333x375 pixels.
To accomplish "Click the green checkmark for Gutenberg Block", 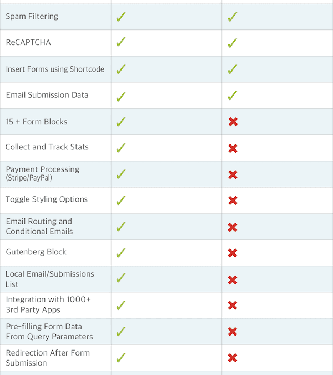I will click(x=120, y=253).
